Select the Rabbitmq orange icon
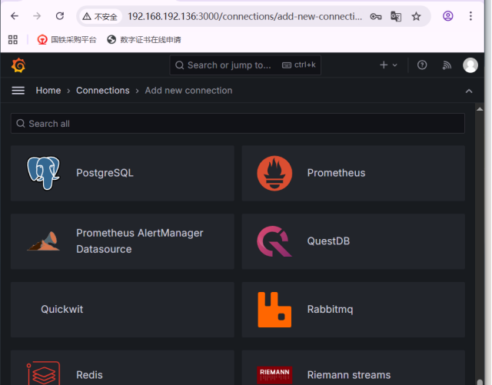This screenshot has width=492, height=385. pos(274,310)
